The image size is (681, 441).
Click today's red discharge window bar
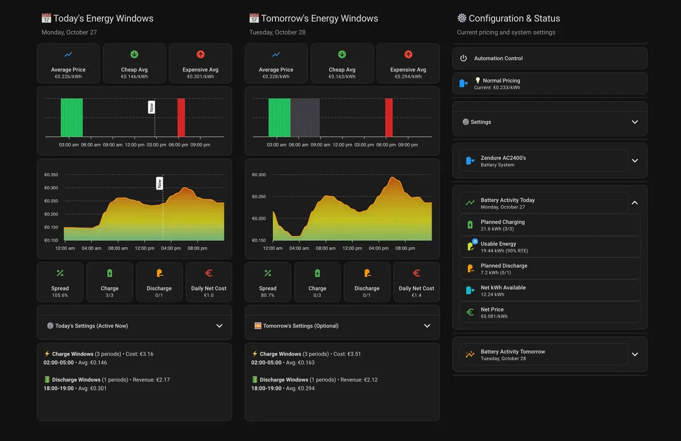(x=181, y=117)
